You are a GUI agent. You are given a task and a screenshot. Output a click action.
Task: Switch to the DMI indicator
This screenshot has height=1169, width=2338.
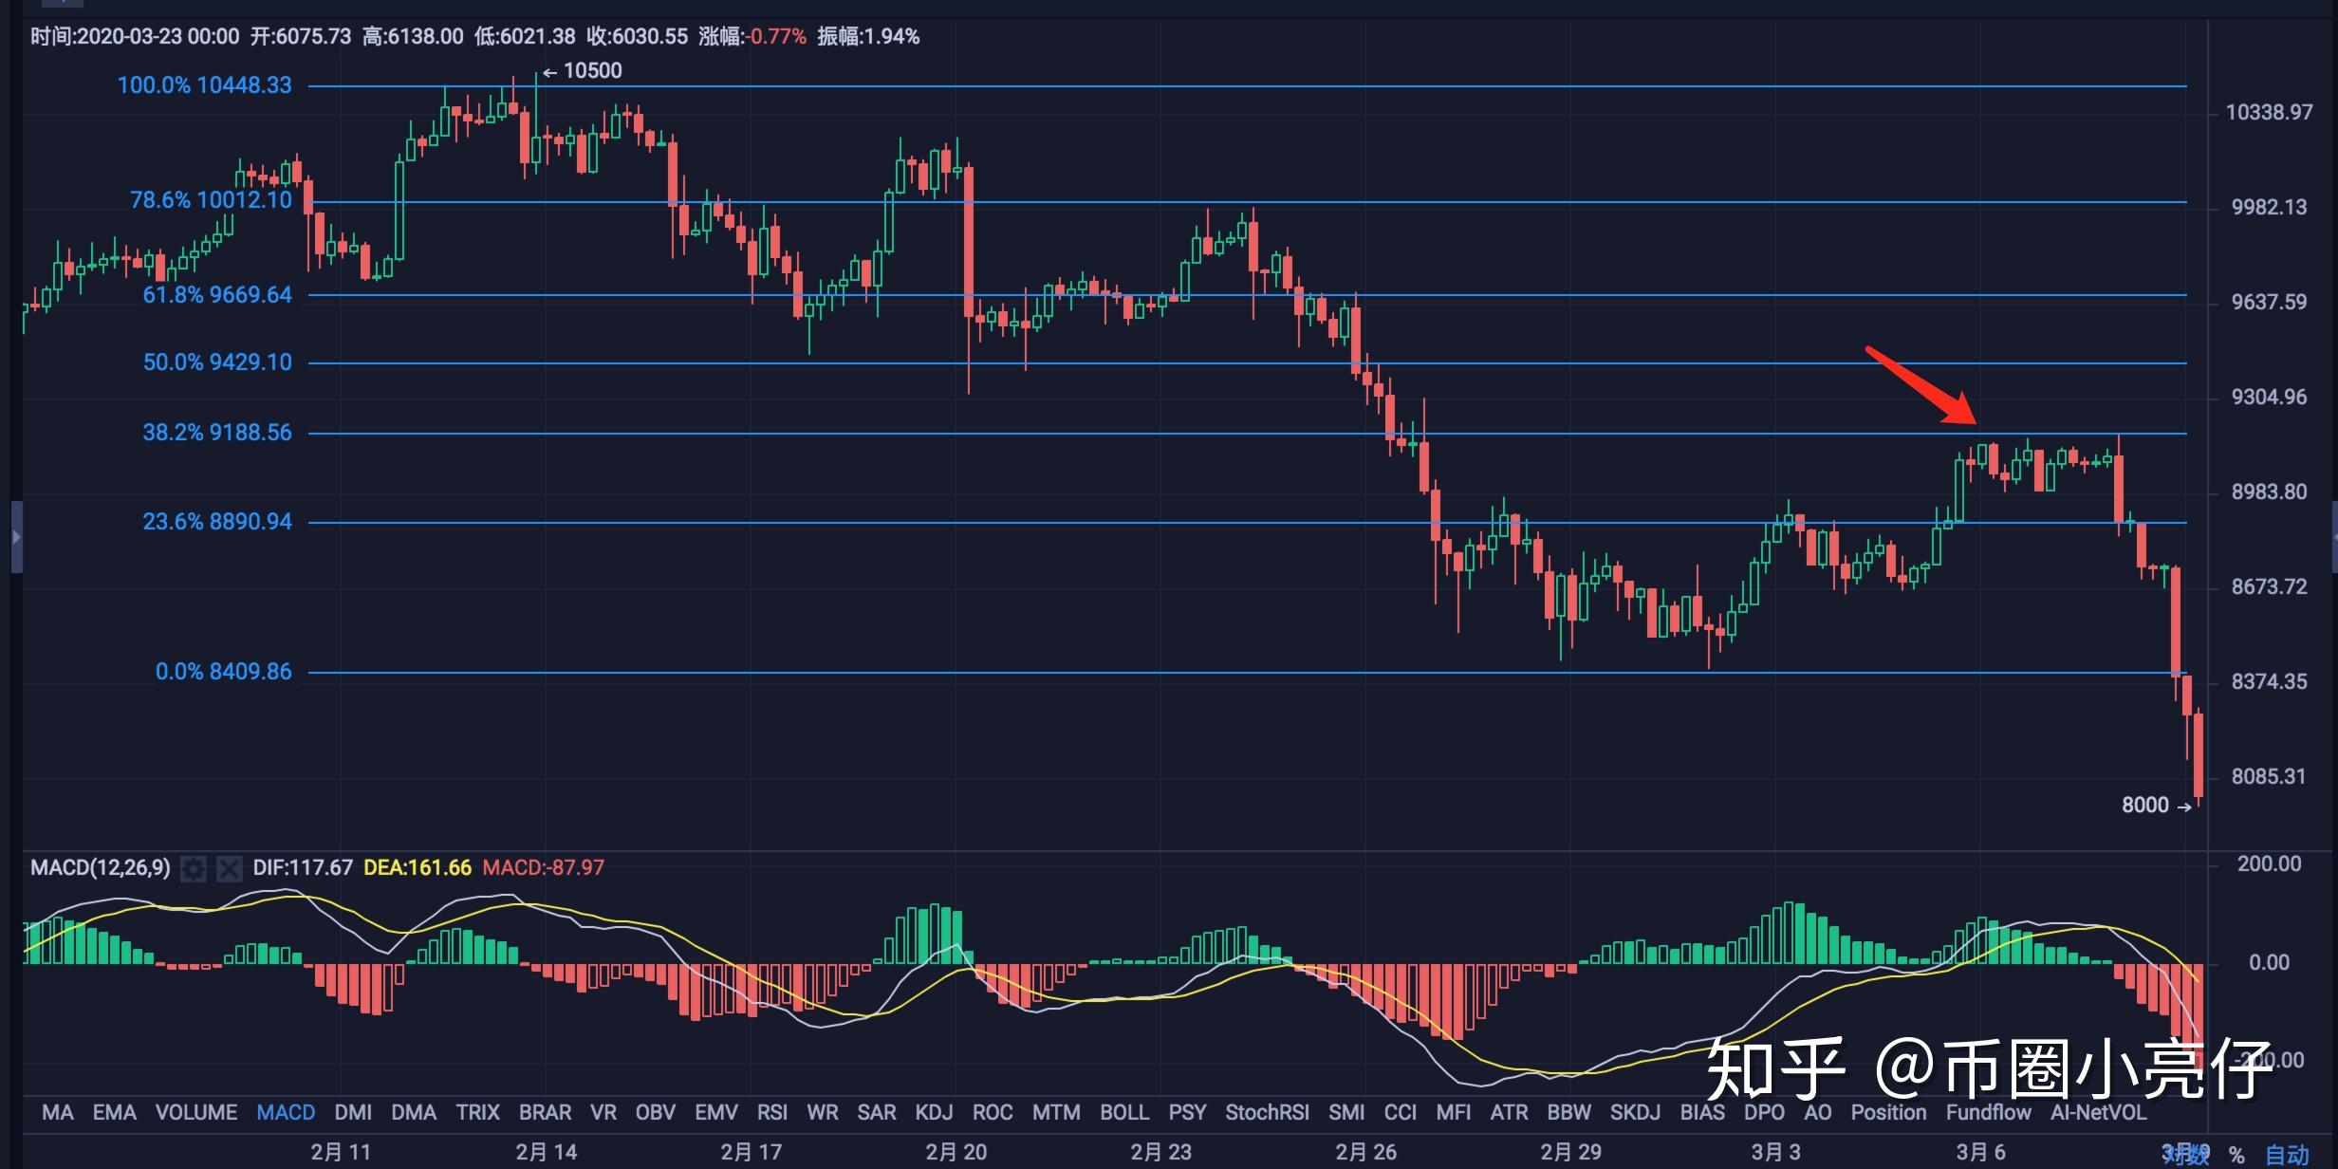tap(353, 1112)
